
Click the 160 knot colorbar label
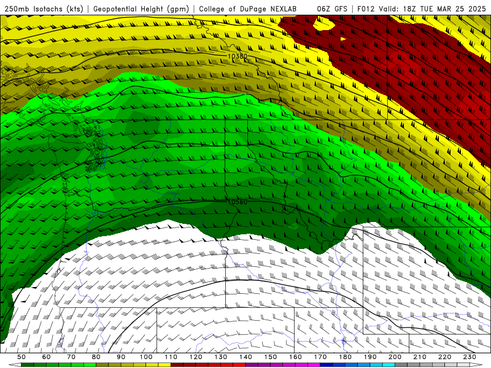point(295,357)
